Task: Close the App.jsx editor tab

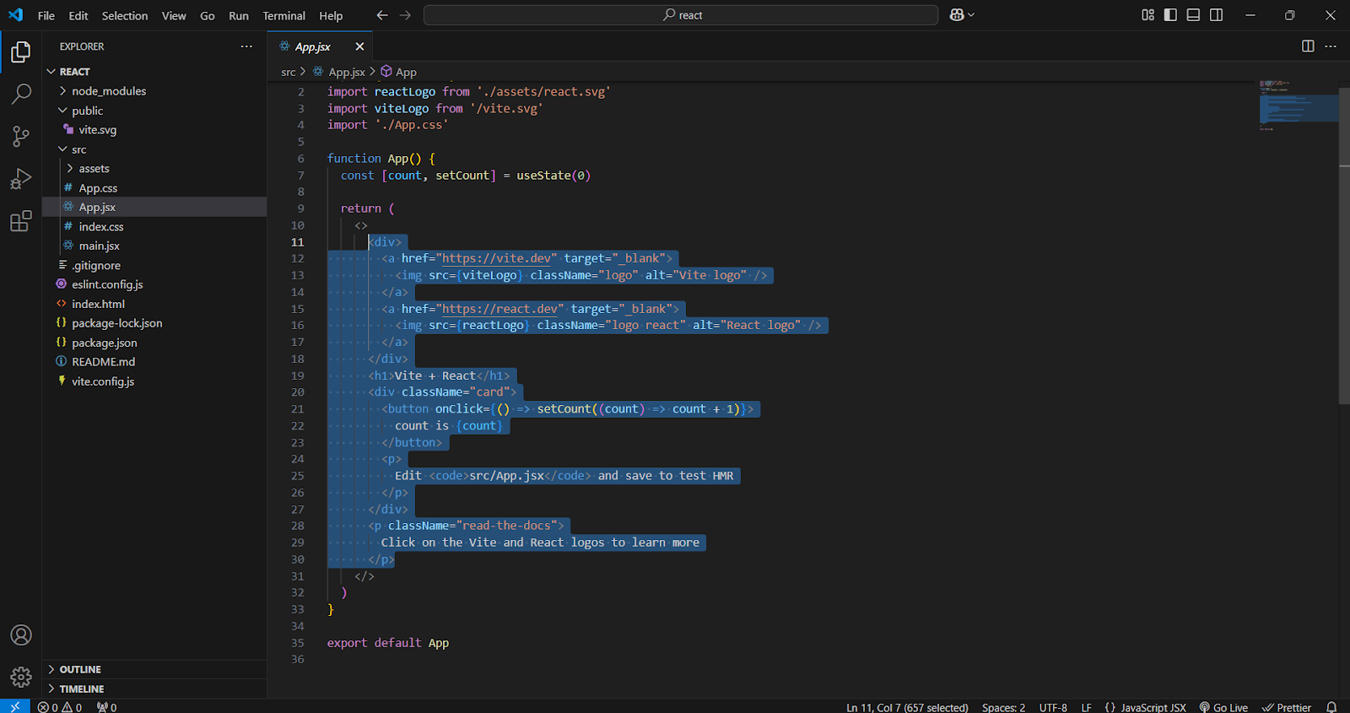Action: [x=359, y=46]
